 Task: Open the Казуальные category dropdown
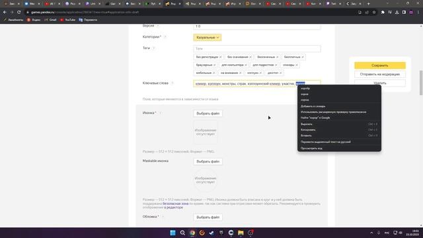207,38
